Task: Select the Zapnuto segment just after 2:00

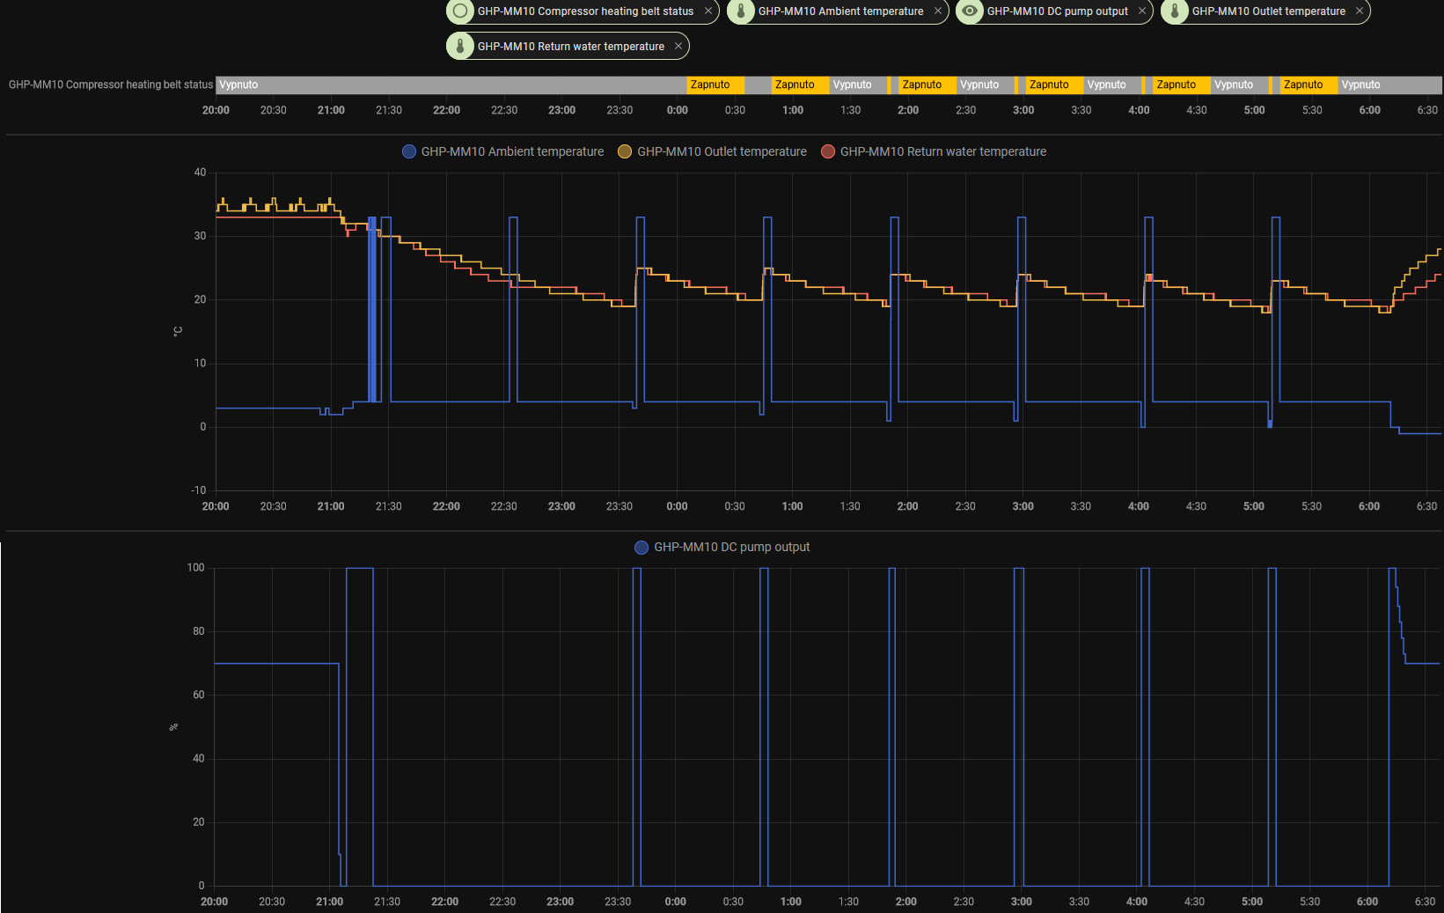Action: click(927, 85)
